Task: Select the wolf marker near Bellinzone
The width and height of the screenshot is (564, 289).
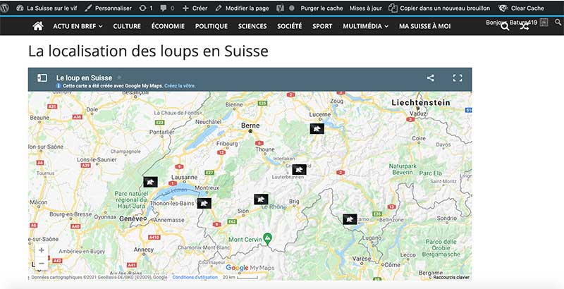Action: pyautogui.click(x=350, y=219)
